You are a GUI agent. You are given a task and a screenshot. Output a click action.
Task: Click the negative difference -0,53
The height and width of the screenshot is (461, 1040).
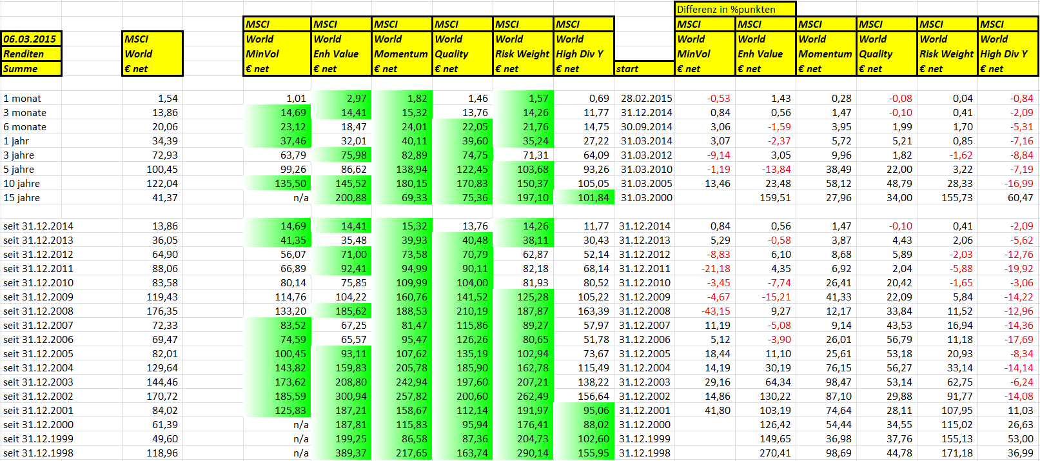[x=719, y=99]
